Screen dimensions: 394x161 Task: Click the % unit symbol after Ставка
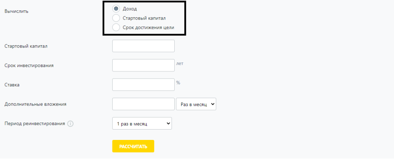click(178, 82)
